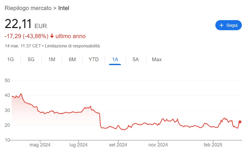Click the Segui follow button
Image resolution: width=250 pixels, height=152 pixels.
click(228, 25)
